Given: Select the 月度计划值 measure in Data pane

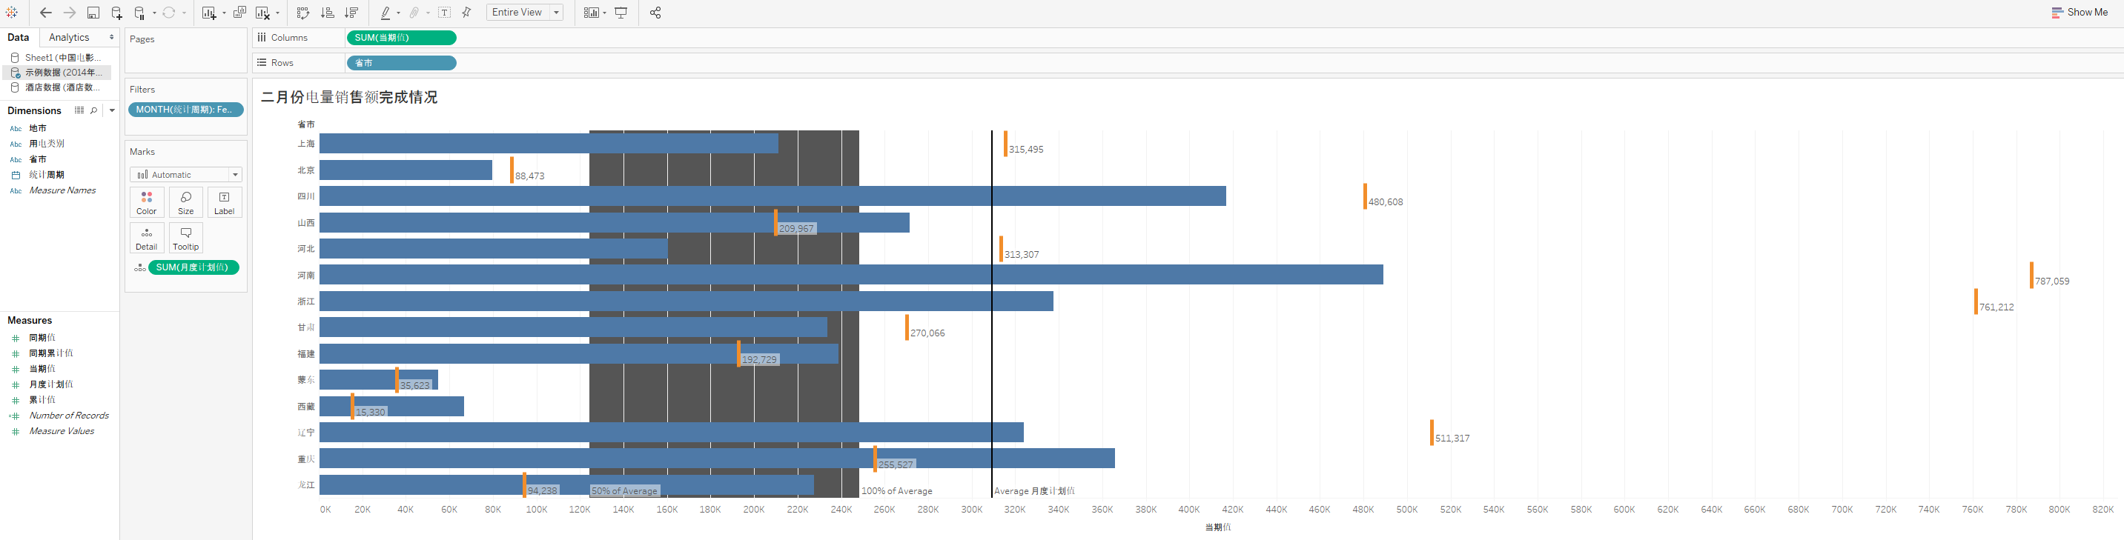Looking at the screenshot, I should pos(51,384).
